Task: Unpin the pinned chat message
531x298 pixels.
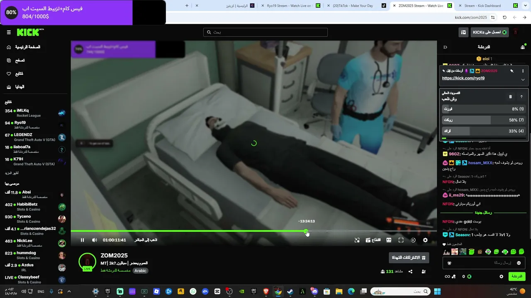Action: tap(512, 71)
